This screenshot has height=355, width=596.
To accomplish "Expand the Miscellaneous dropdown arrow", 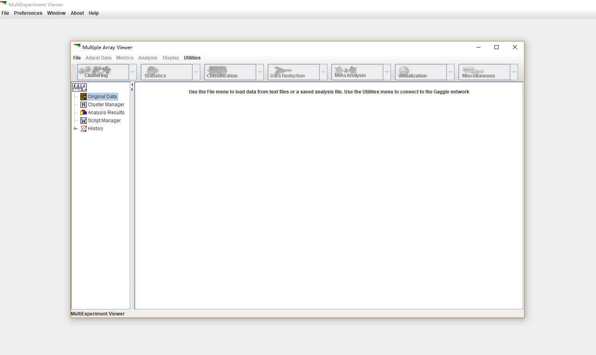I will (x=514, y=72).
